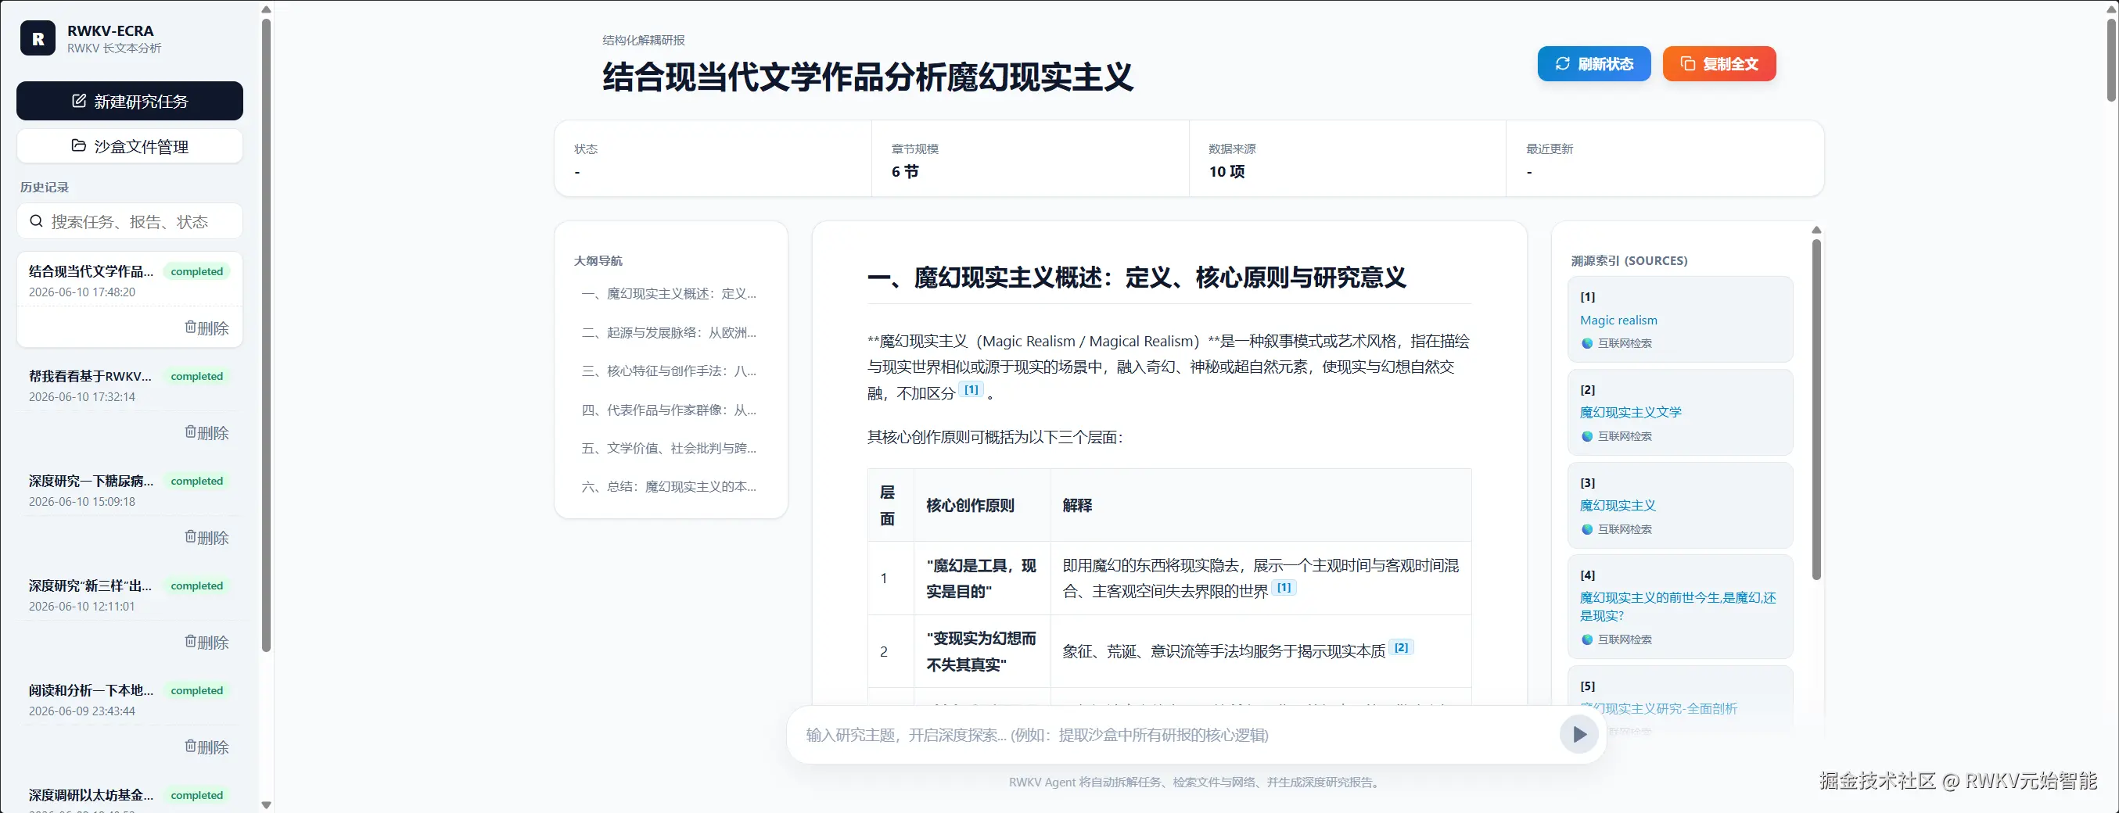This screenshot has height=813, width=2119.
Task: Delete the 阅读和分析一下本地 history record
Action: tap(207, 747)
